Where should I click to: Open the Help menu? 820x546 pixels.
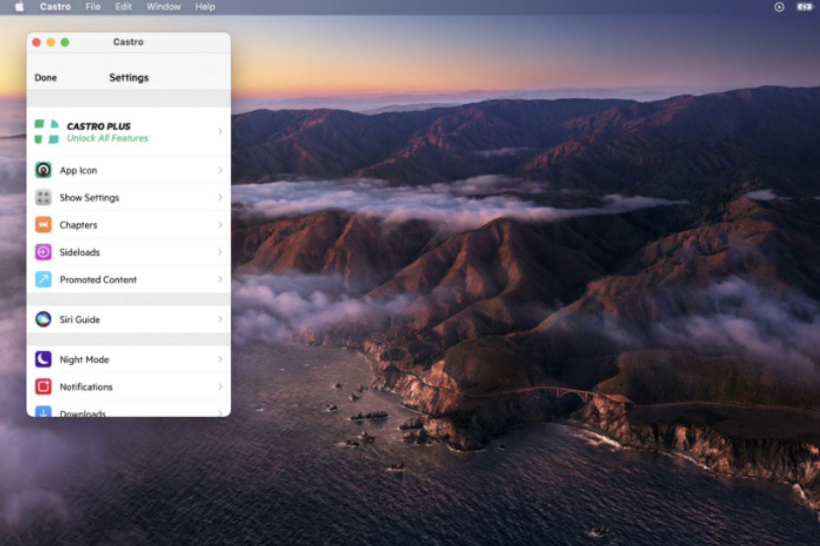coord(205,7)
